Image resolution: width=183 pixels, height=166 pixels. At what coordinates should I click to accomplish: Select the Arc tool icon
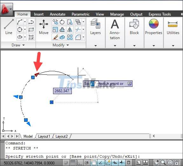[x=20, y=22]
